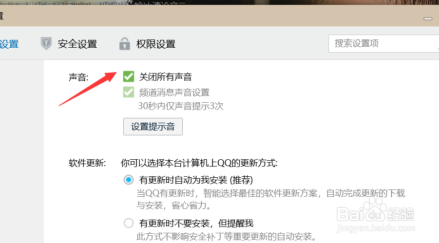Open the 安全设置 tab
The width and height of the screenshot is (439, 243).
click(77, 44)
